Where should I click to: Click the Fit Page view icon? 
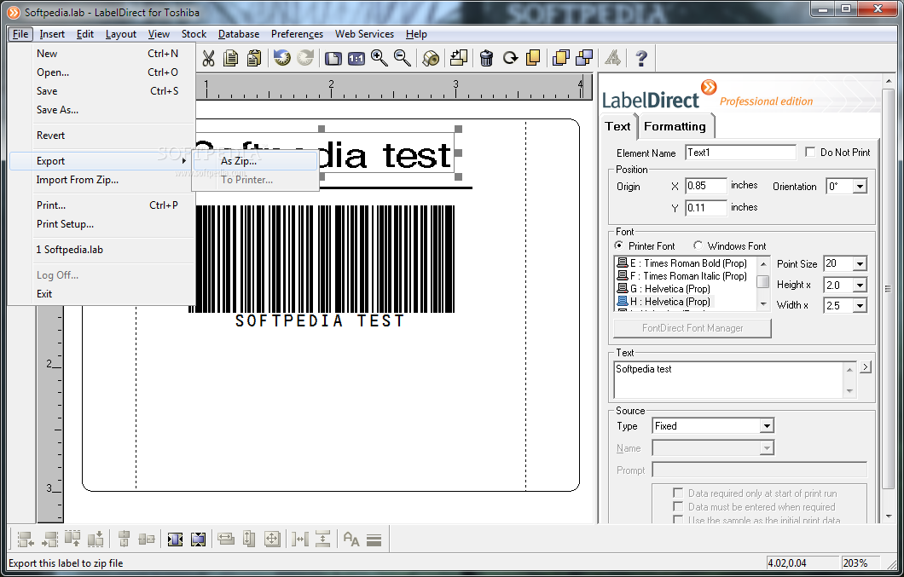coord(333,58)
